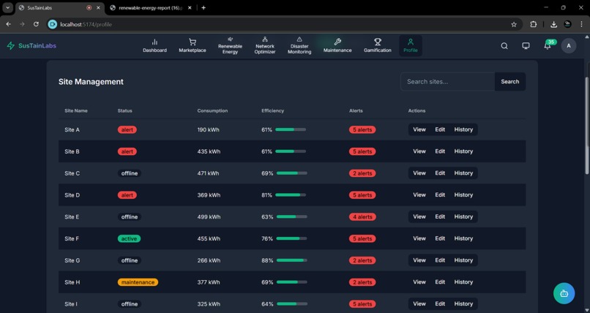Screen dimensions: 590x313
Task: Click the offline status badge for Site C
Action: pos(130,173)
